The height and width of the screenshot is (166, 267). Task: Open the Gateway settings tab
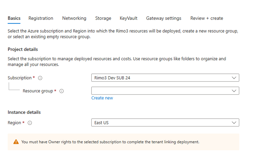(163, 18)
